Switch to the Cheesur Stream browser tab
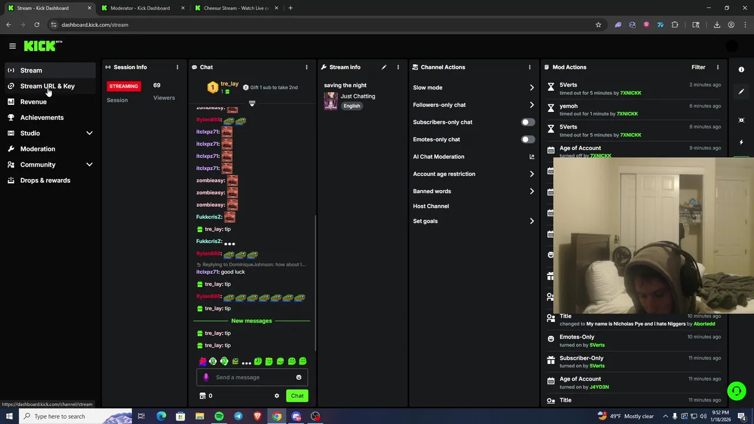 click(236, 8)
